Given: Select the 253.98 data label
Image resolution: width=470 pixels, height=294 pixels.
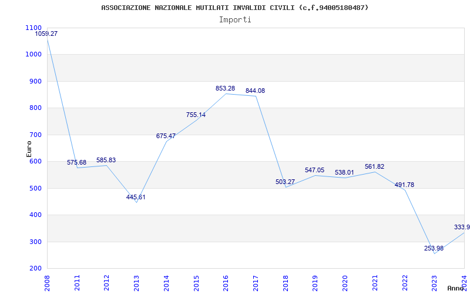Looking at the screenshot, I should coord(434,248).
